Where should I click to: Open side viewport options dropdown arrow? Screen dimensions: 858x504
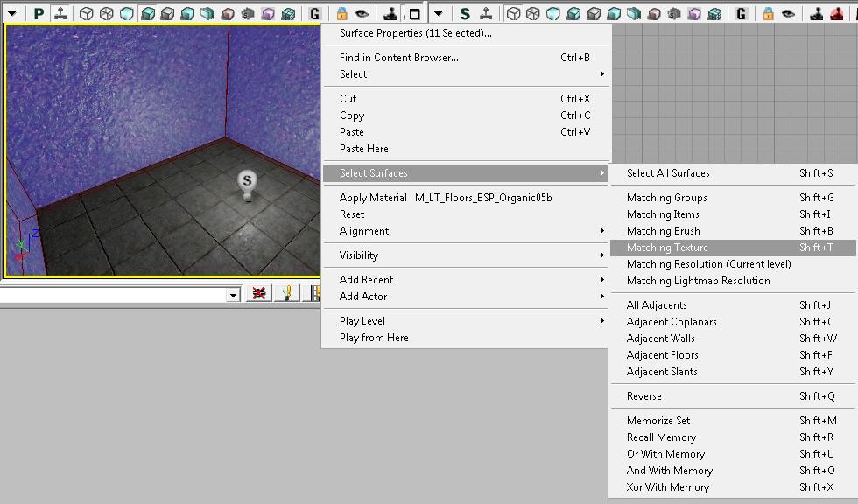[x=439, y=14]
